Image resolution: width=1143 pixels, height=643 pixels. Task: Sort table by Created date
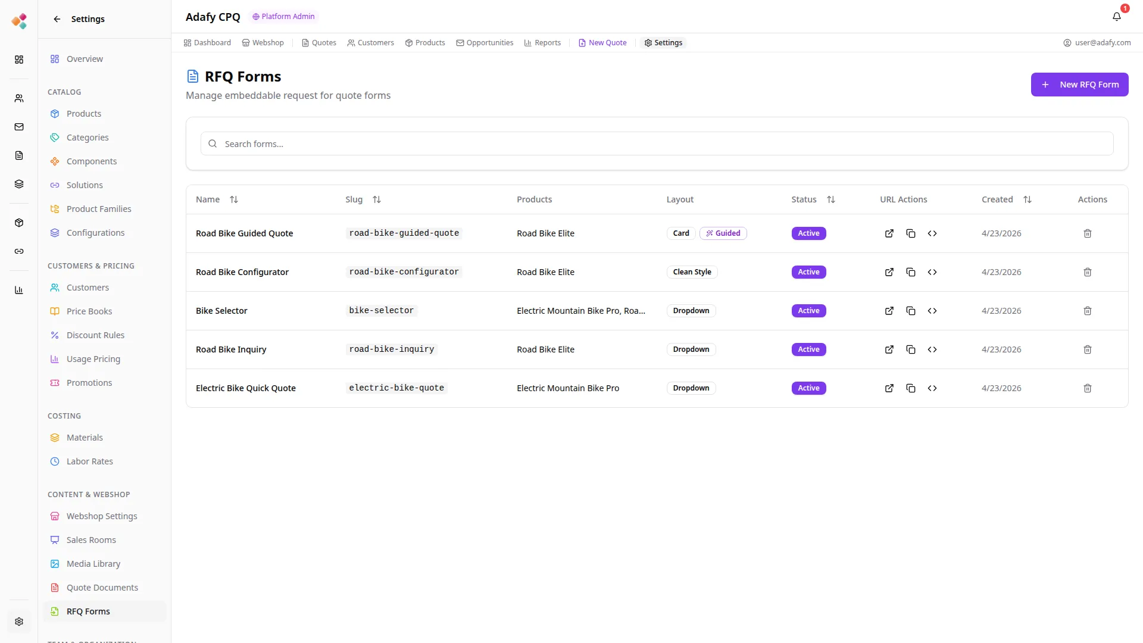point(1027,199)
